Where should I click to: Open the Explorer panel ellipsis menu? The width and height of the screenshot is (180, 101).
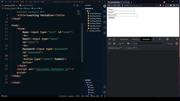click(99, 5)
